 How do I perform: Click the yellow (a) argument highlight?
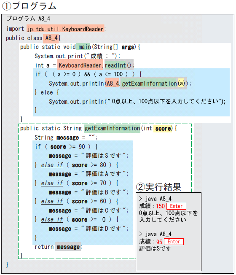(181, 83)
